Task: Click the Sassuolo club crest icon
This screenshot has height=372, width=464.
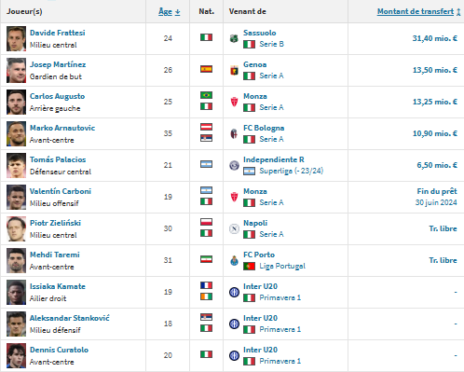Action: click(234, 38)
